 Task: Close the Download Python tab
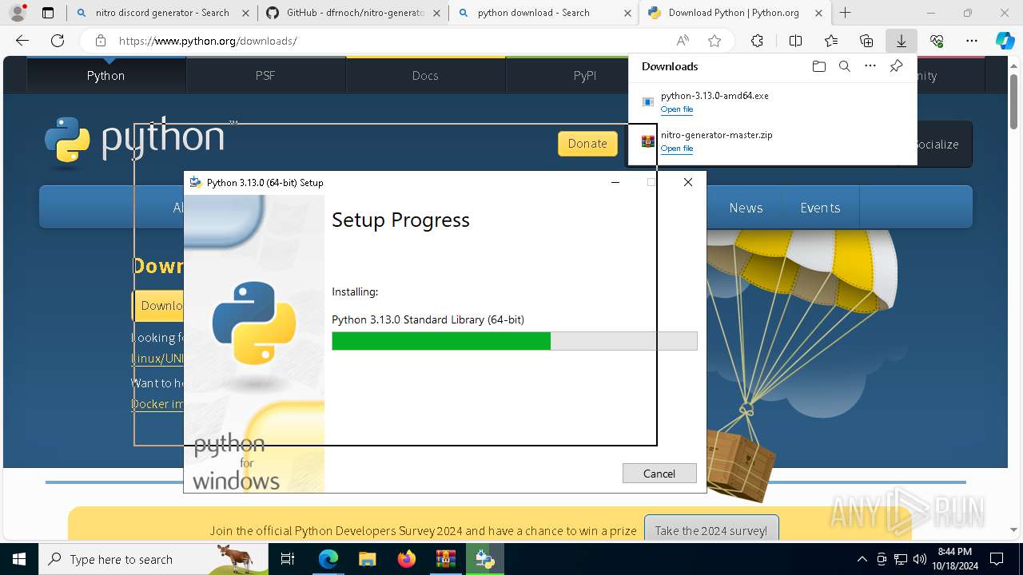pyautogui.click(x=818, y=13)
